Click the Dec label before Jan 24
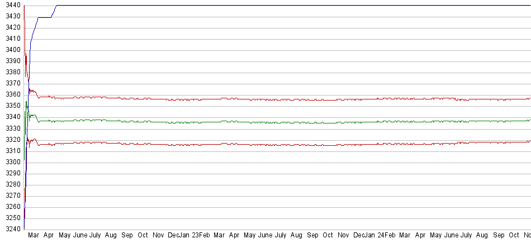The height and width of the screenshot is (243, 531). tap(359, 236)
